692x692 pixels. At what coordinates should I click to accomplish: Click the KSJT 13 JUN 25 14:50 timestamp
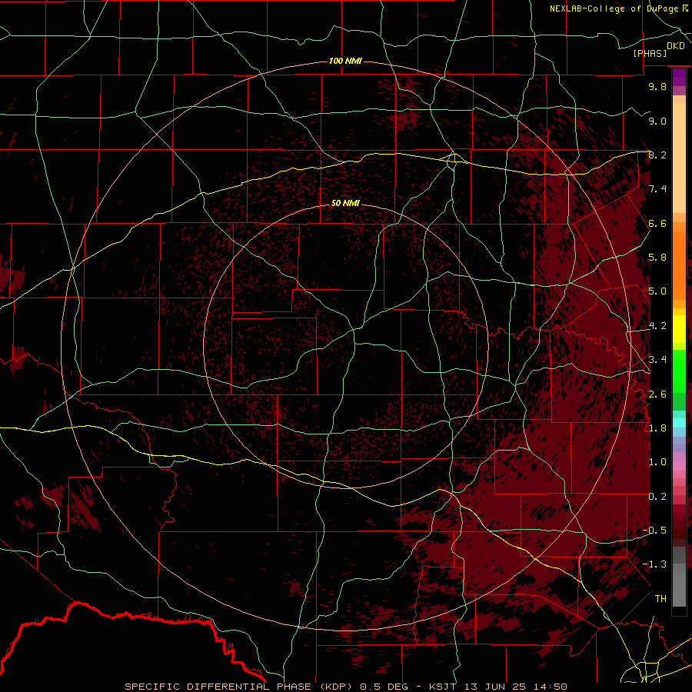click(497, 687)
